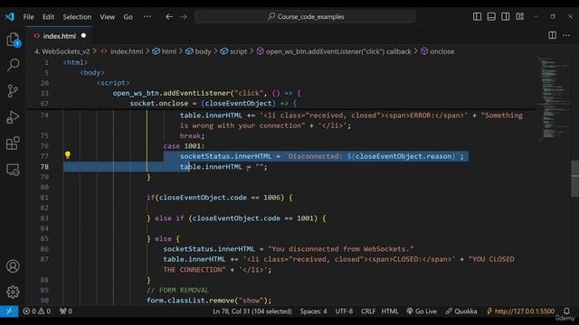Open the index.html breadcrumb

[122, 51]
